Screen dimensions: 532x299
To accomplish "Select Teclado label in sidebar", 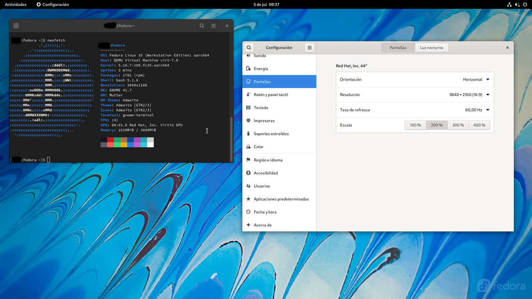I will click(x=261, y=108).
